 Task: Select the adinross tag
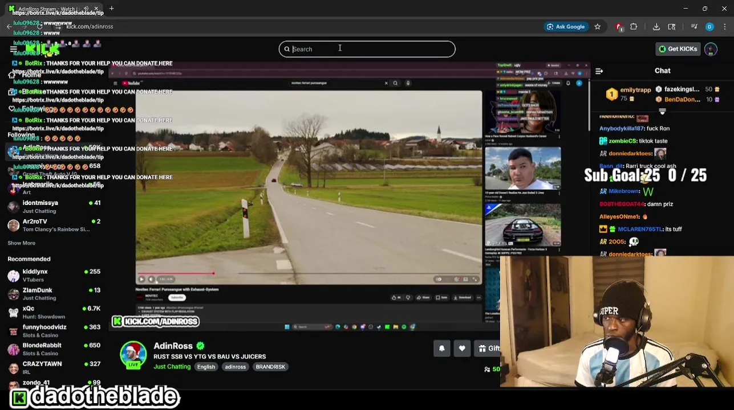(235, 367)
